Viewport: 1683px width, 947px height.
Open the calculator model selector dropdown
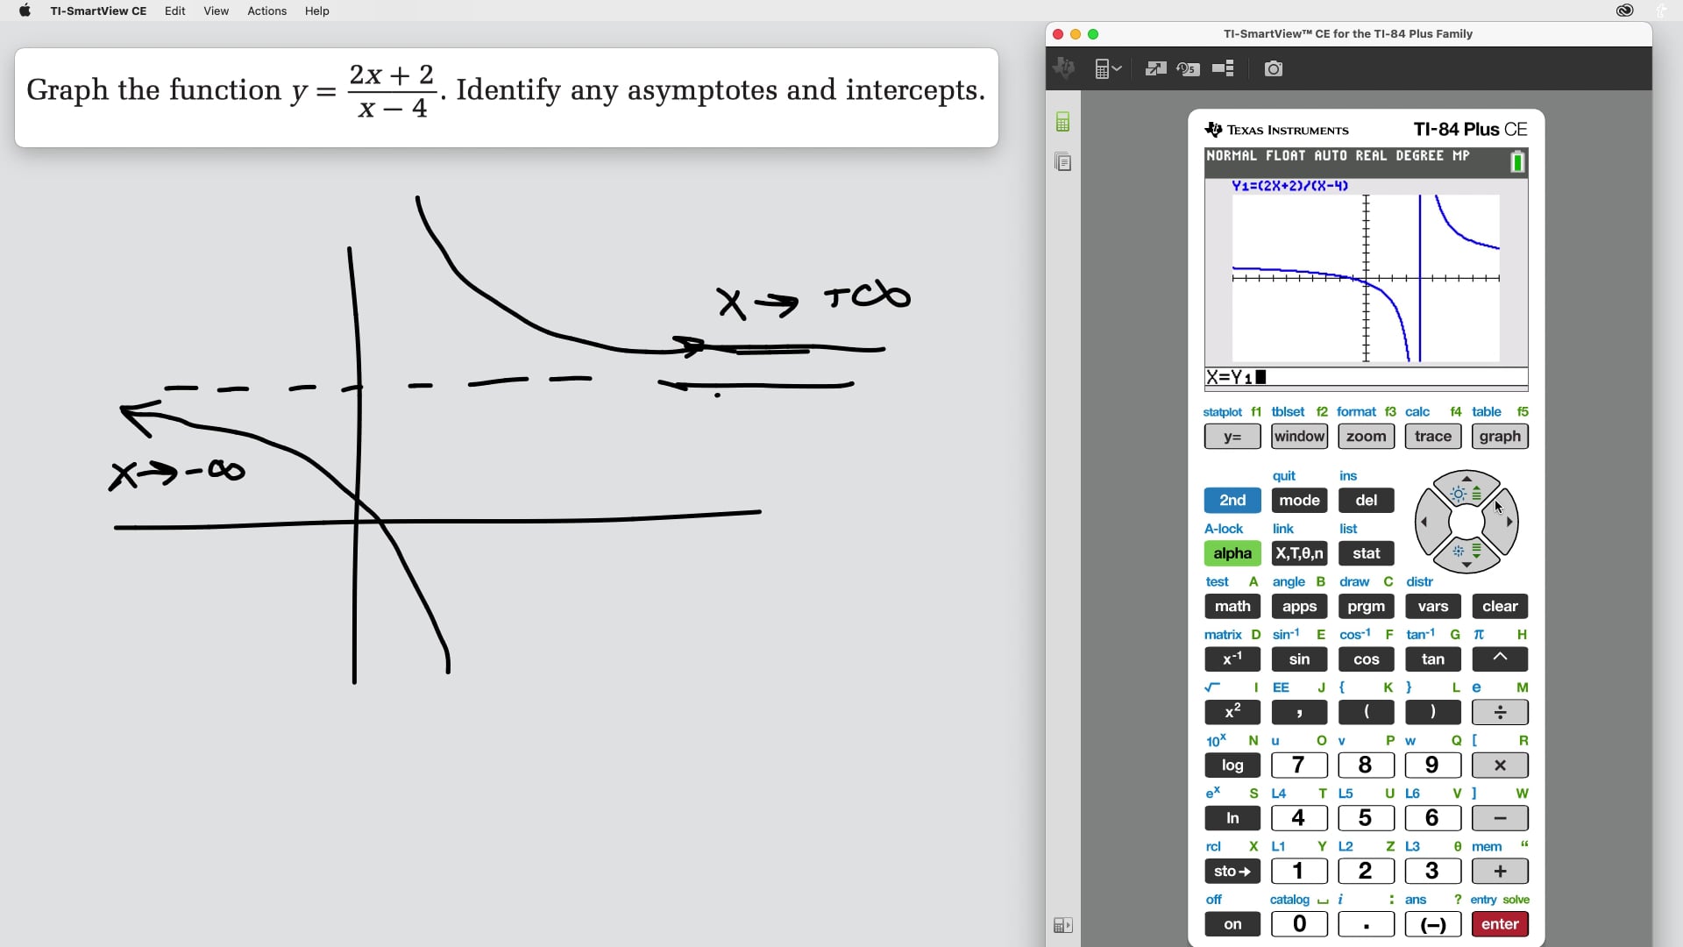click(x=1108, y=68)
